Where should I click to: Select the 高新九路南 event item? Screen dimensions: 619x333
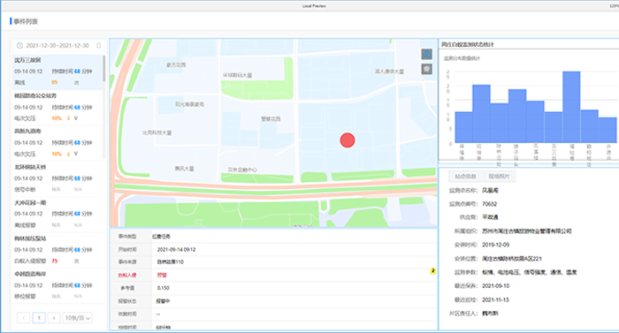(57, 143)
